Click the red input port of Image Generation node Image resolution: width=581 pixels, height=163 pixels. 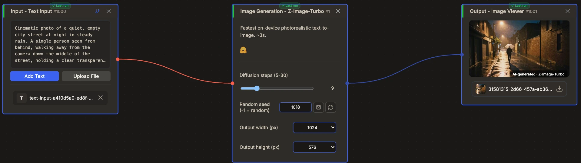(233, 83)
